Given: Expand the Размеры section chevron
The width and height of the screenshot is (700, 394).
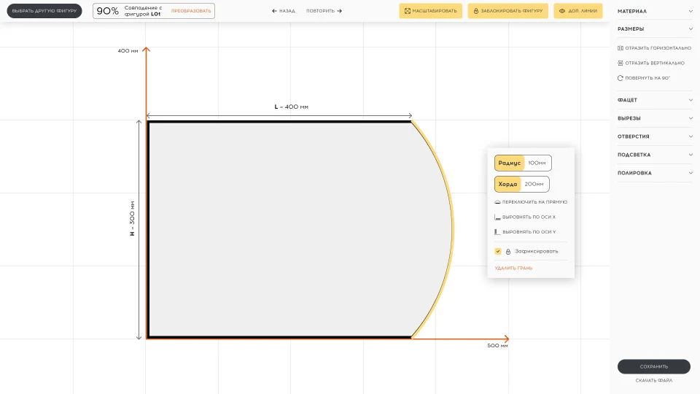Looking at the screenshot, I should [x=691, y=28].
